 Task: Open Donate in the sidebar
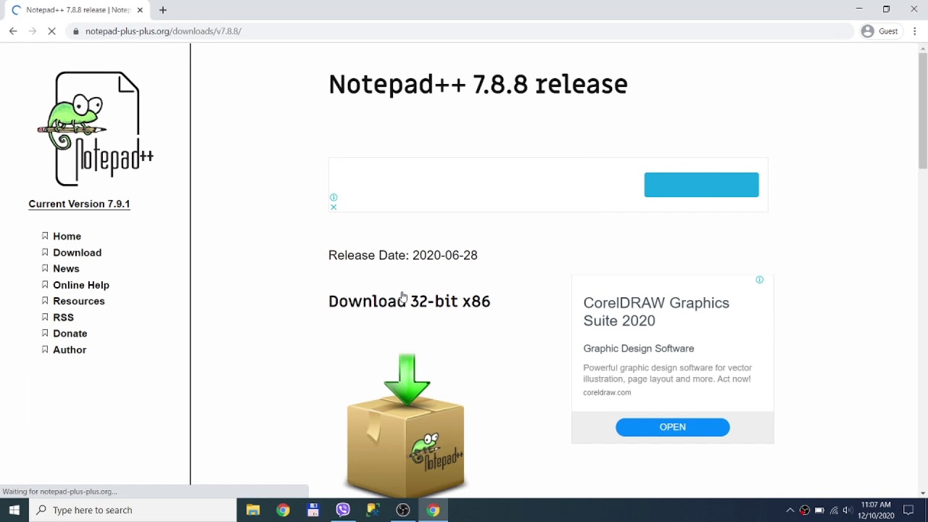pos(70,333)
